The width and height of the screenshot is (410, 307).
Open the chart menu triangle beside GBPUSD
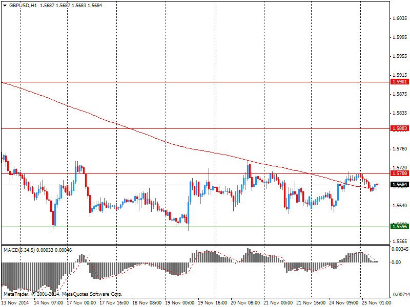[5, 6]
